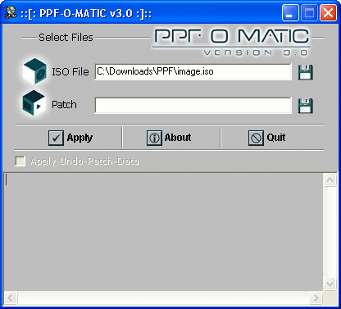This screenshot has height=309, width=341.
Task: Click the log scrollbar up arrow
Action: pyautogui.click(x=330, y=180)
